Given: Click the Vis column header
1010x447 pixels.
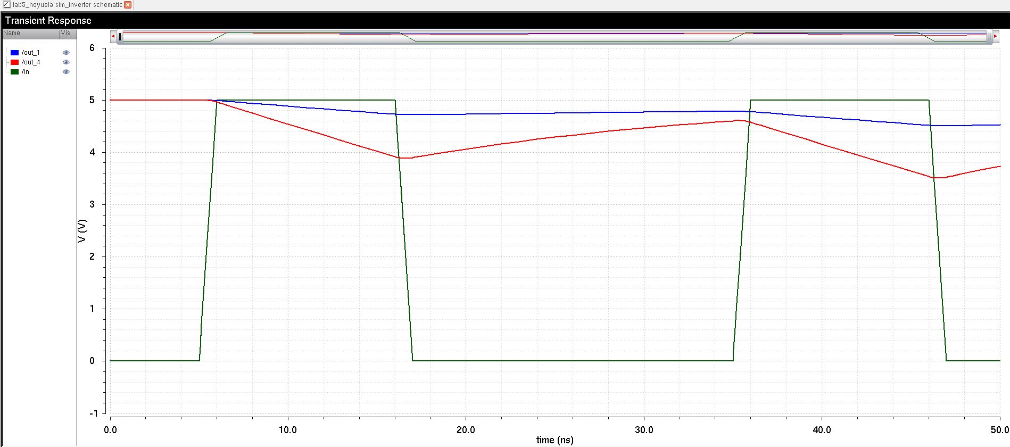Looking at the screenshot, I should tap(68, 33).
